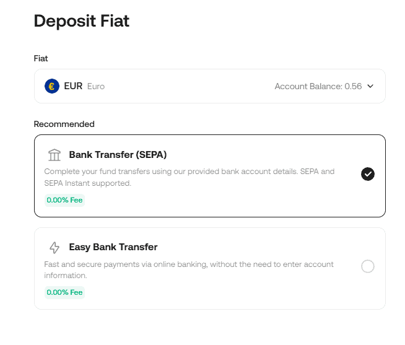Select the Easy Bank Transfer radio button
The height and width of the screenshot is (345, 405).
pos(368,267)
